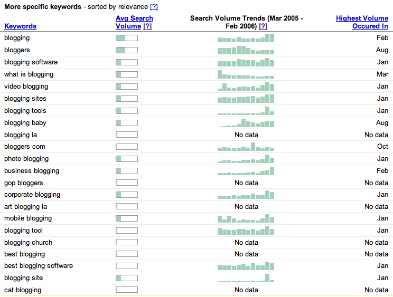Image resolution: width=393 pixels, height=297 pixels.
Task: Click the trend chart for 'blogging tools'
Action: coord(246,111)
